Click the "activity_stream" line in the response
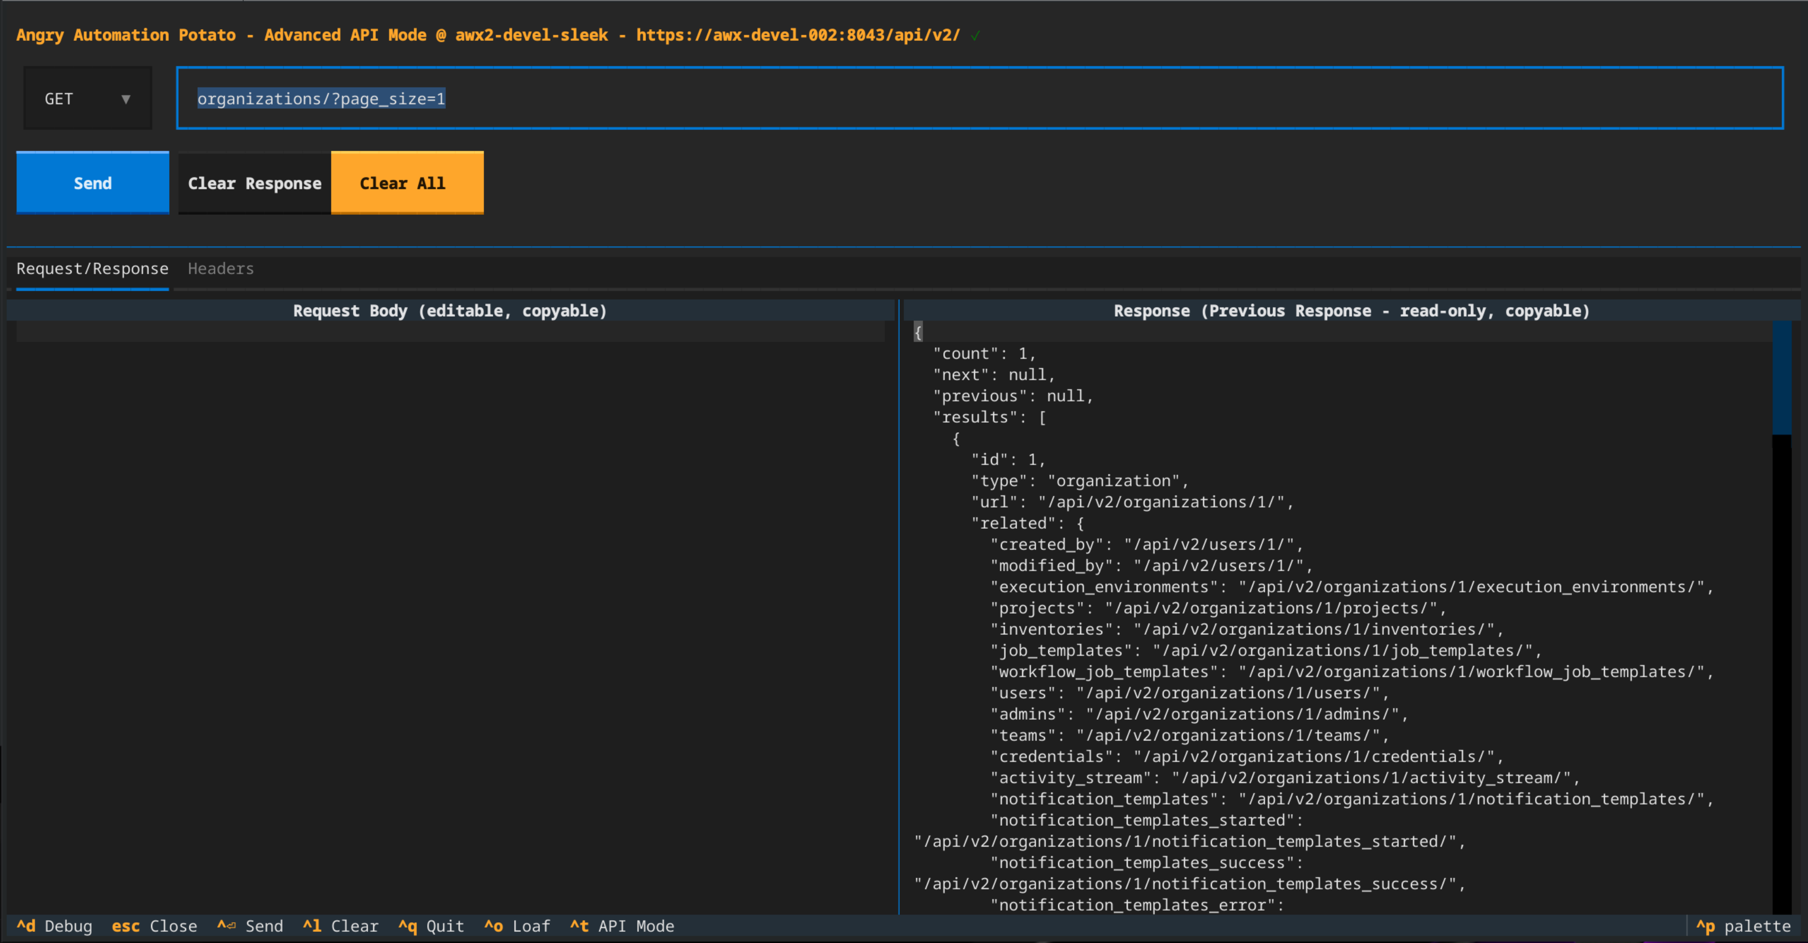 click(1284, 778)
